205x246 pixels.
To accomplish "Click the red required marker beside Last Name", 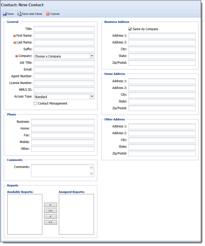I will point(15,42).
